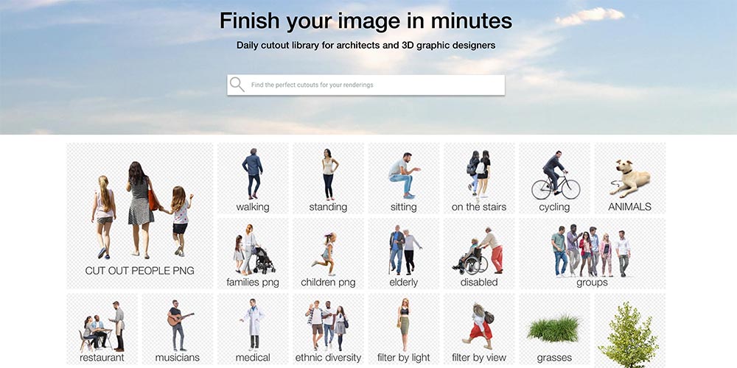Open the sitting people category
The image size is (737, 368).
pyautogui.click(x=404, y=178)
